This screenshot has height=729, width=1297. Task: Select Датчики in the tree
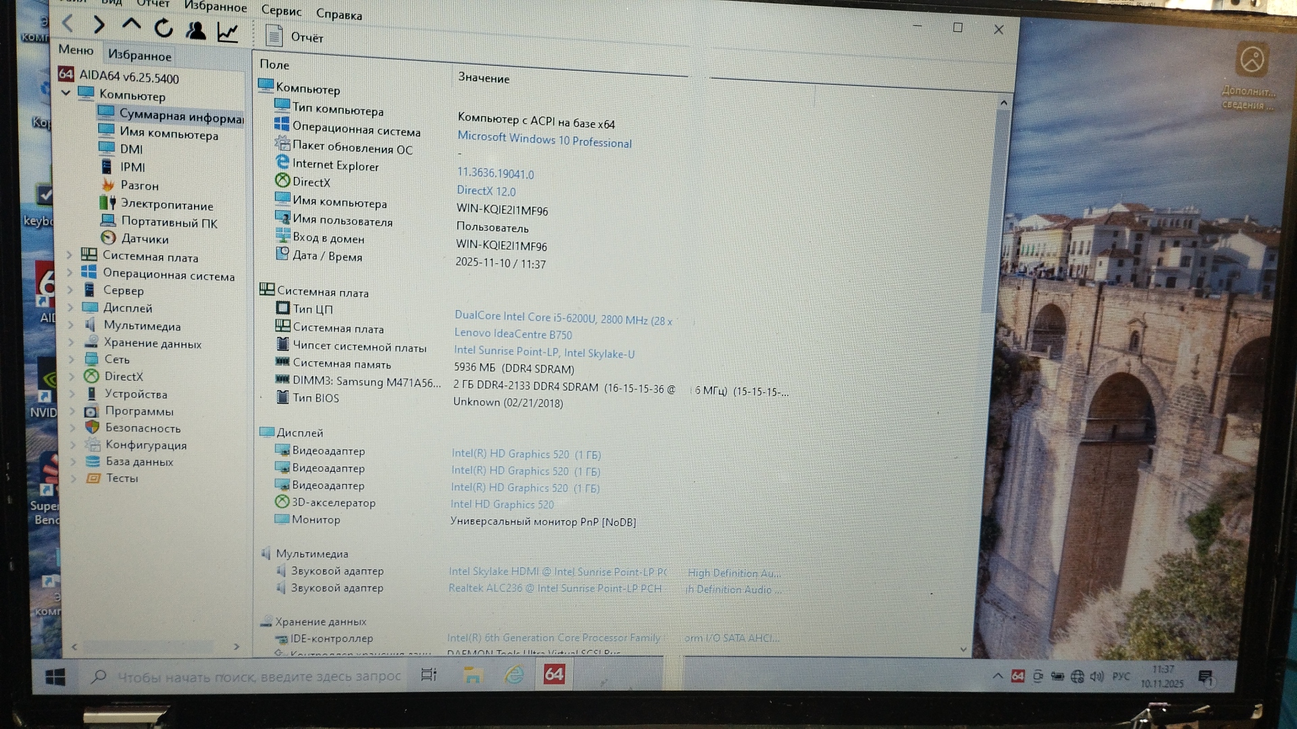(145, 239)
